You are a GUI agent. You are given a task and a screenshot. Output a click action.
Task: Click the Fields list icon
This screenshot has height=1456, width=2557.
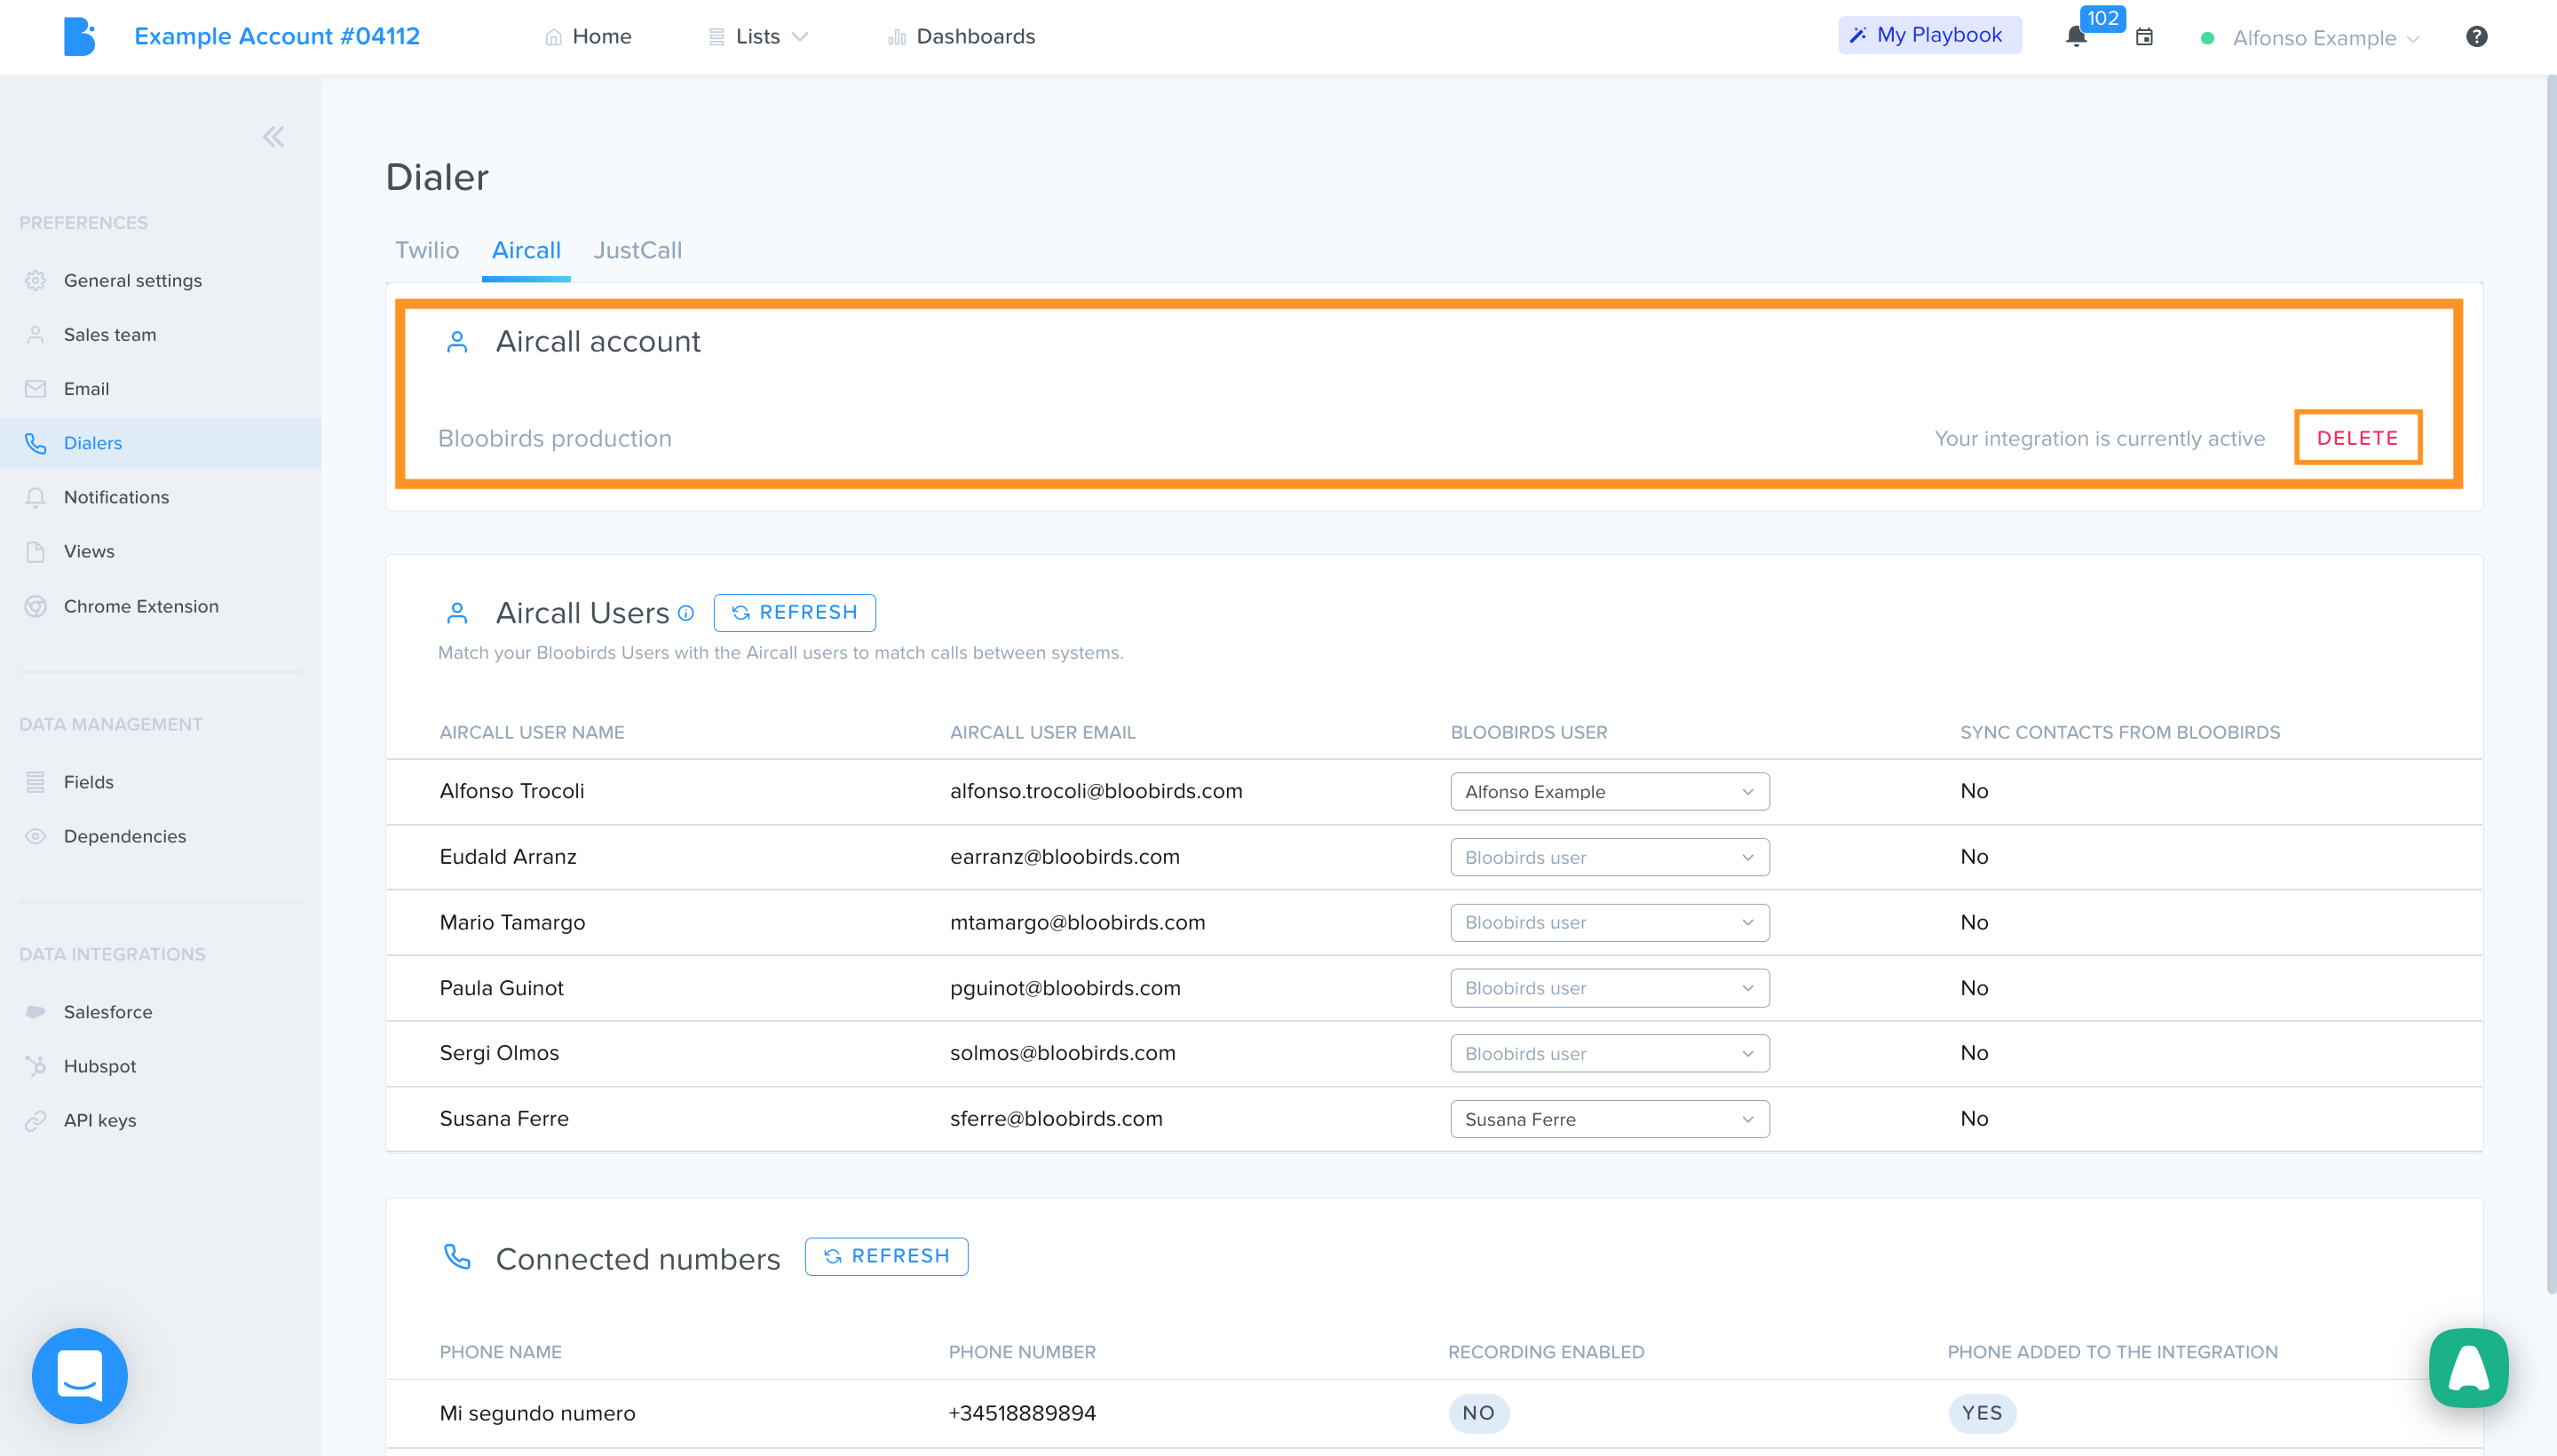(x=36, y=782)
